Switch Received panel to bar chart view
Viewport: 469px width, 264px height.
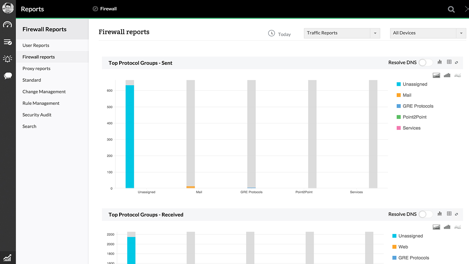(439, 213)
